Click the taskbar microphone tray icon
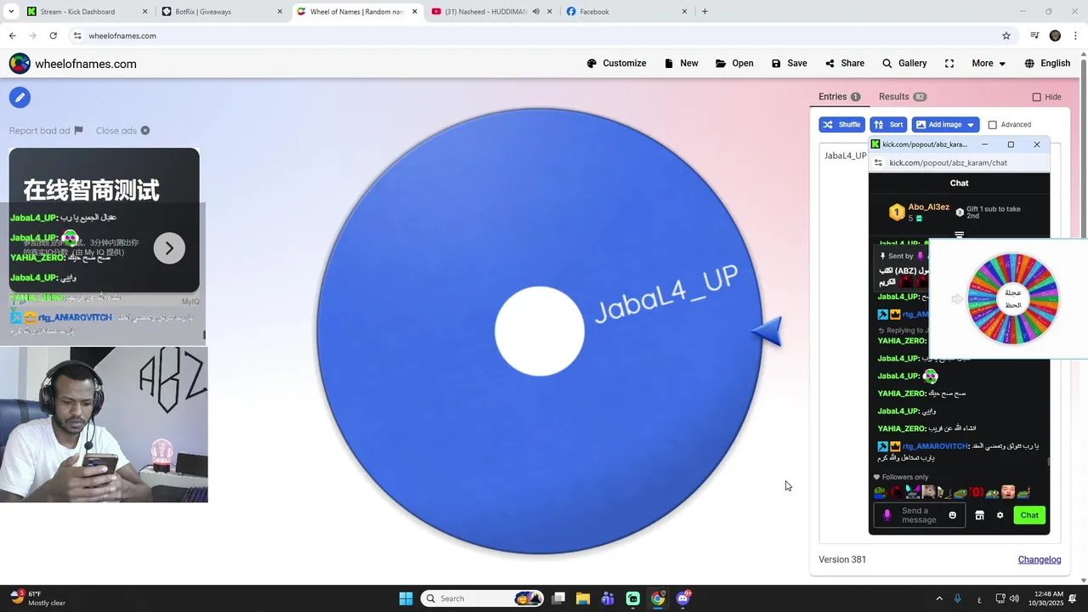The height and width of the screenshot is (612, 1088). coord(958,598)
